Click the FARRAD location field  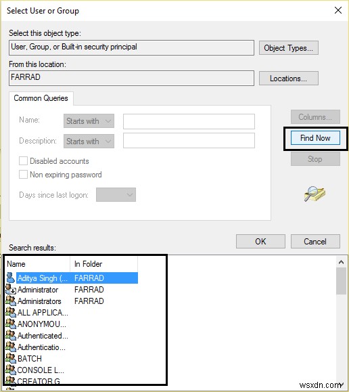point(131,79)
